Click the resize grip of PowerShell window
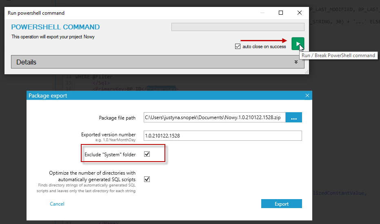The image size is (380, 224). 307,72
